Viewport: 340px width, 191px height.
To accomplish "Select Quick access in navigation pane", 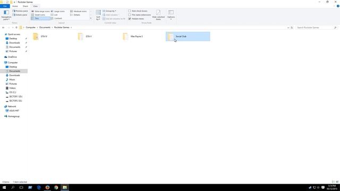I will coord(14,34).
